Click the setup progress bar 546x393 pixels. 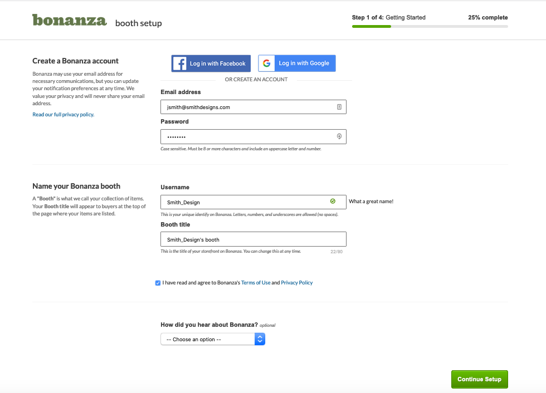[x=430, y=26]
